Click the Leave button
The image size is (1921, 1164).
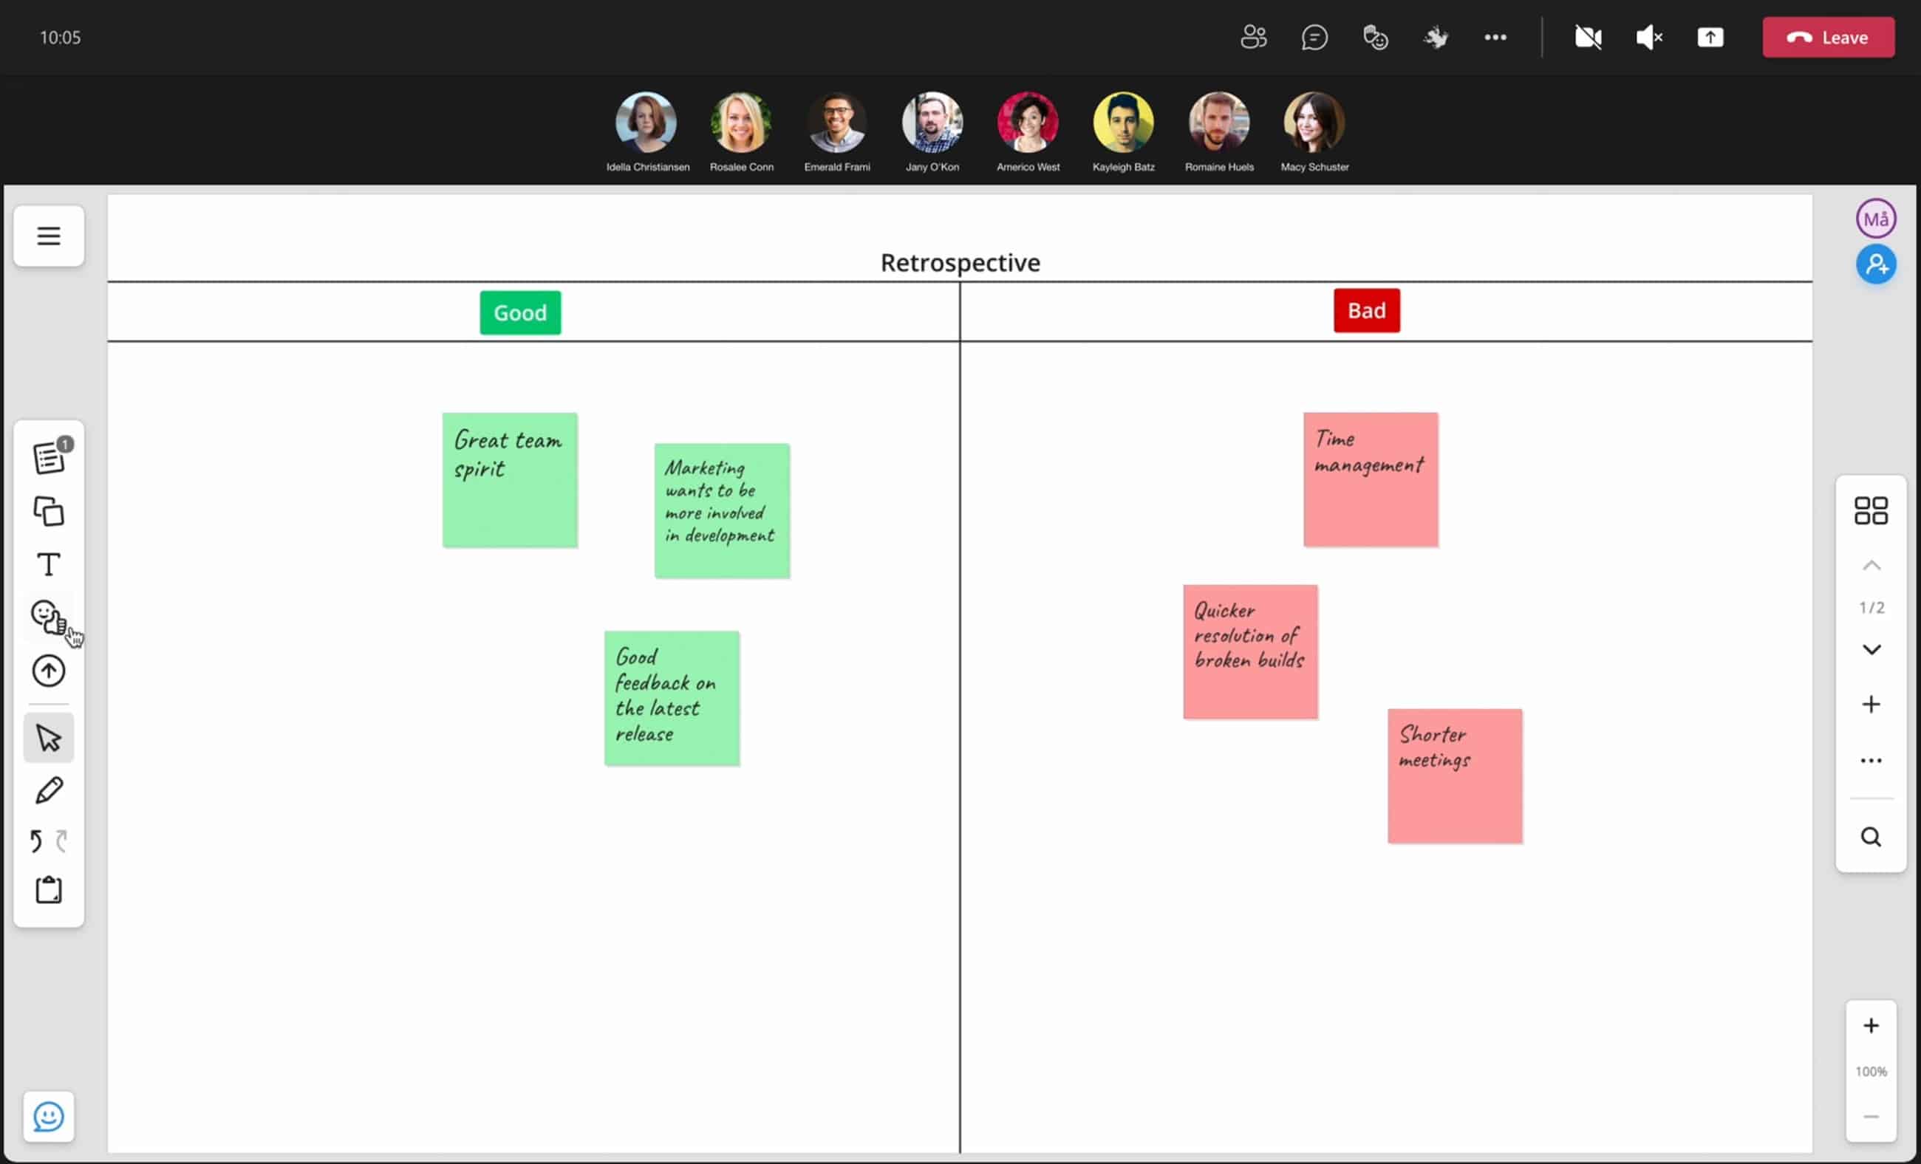coord(1828,37)
